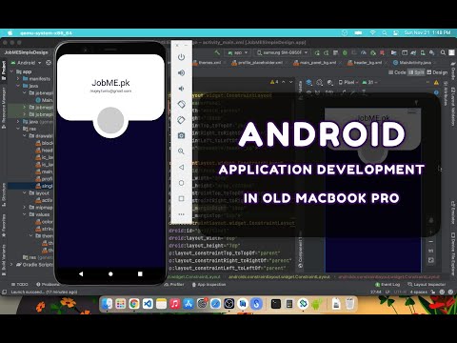Click the green debug bug icon
The image size is (457, 343).
[345, 52]
